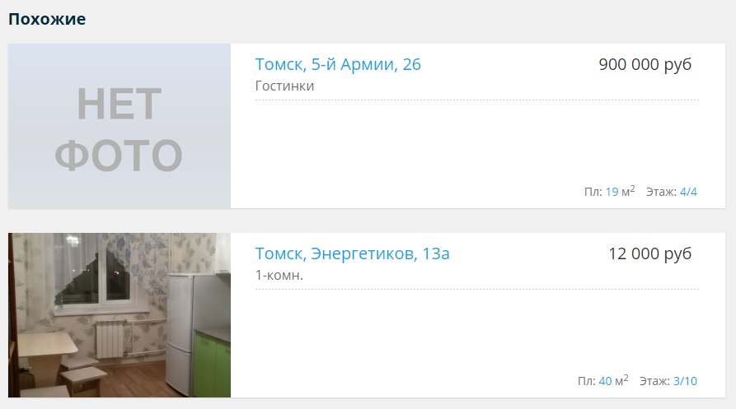Click the 40 м² area value
The width and height of the screenshot is (736, 409).
[613, 380]
